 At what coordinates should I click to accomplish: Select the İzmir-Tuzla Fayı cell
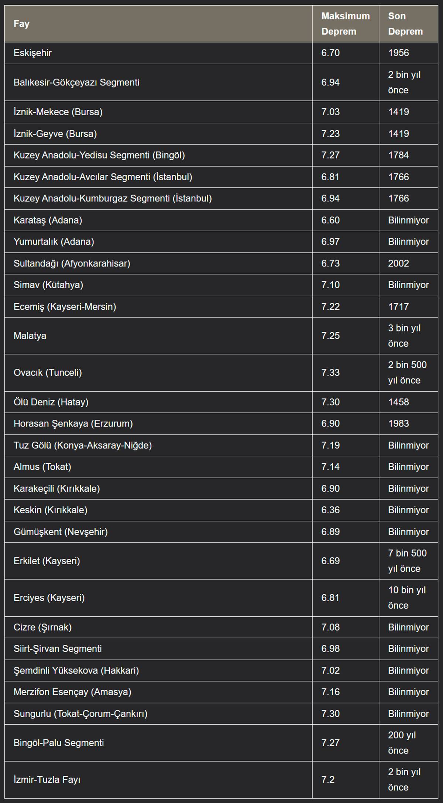(x=47, y=779)
